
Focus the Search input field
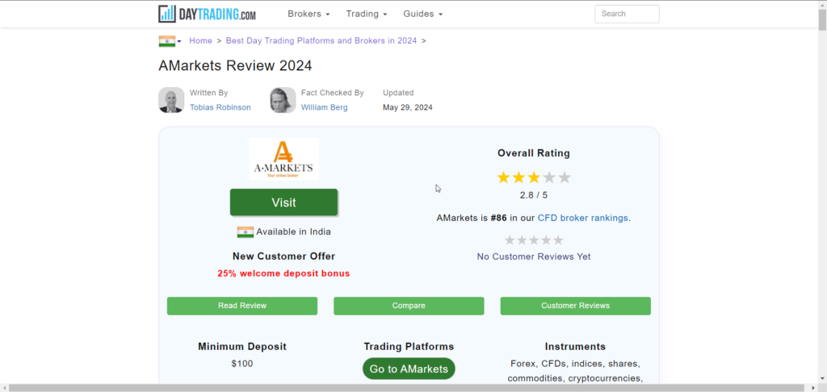627,14
